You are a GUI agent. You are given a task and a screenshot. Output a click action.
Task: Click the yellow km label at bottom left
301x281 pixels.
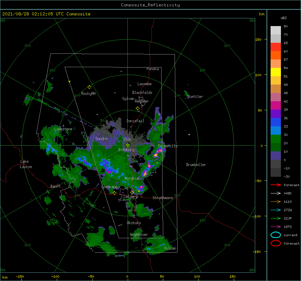pos(5,277)
